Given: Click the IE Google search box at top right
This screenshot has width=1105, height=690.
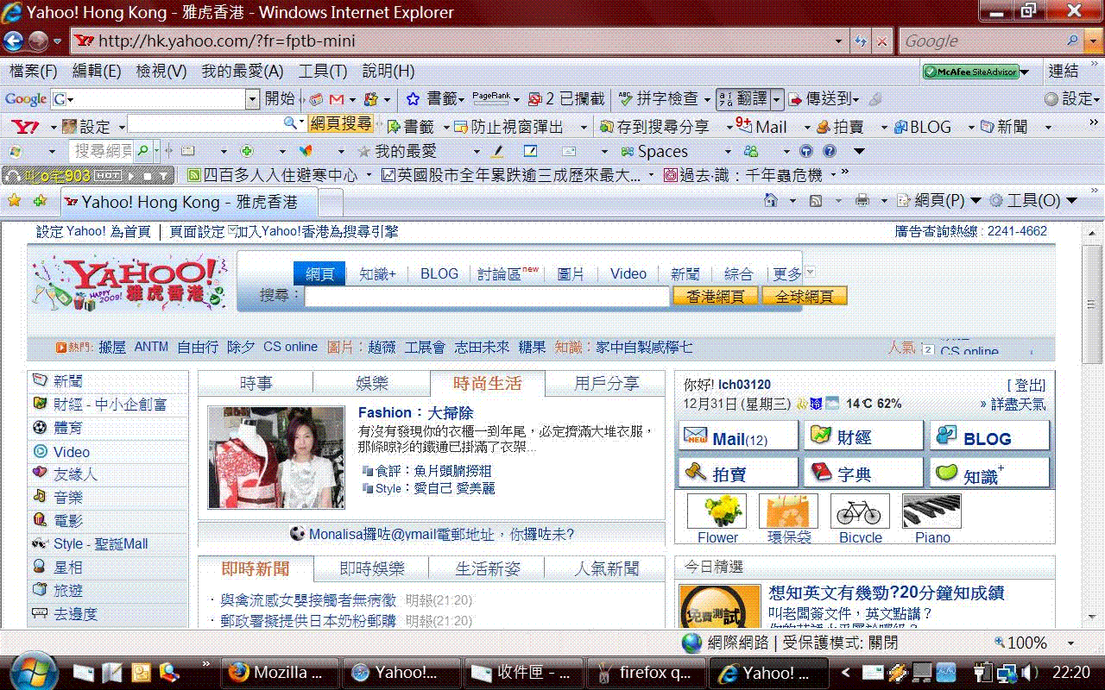Looking at the screenshot, I should click(x=982, y=41).
